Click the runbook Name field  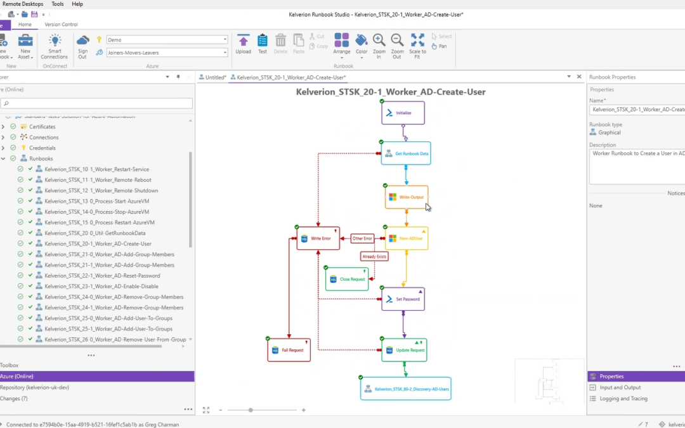click(x=637, y=110)
